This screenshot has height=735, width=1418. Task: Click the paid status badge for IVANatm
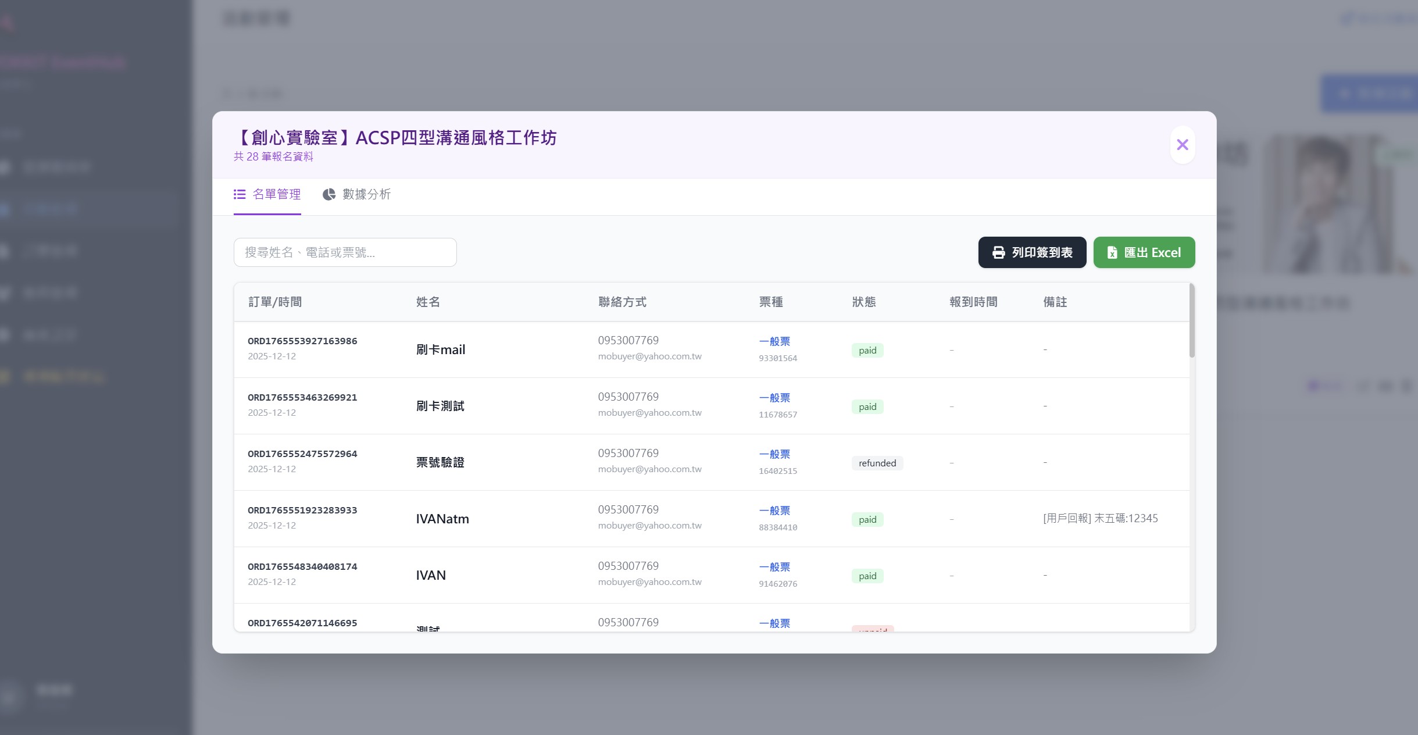click(867, 519)
